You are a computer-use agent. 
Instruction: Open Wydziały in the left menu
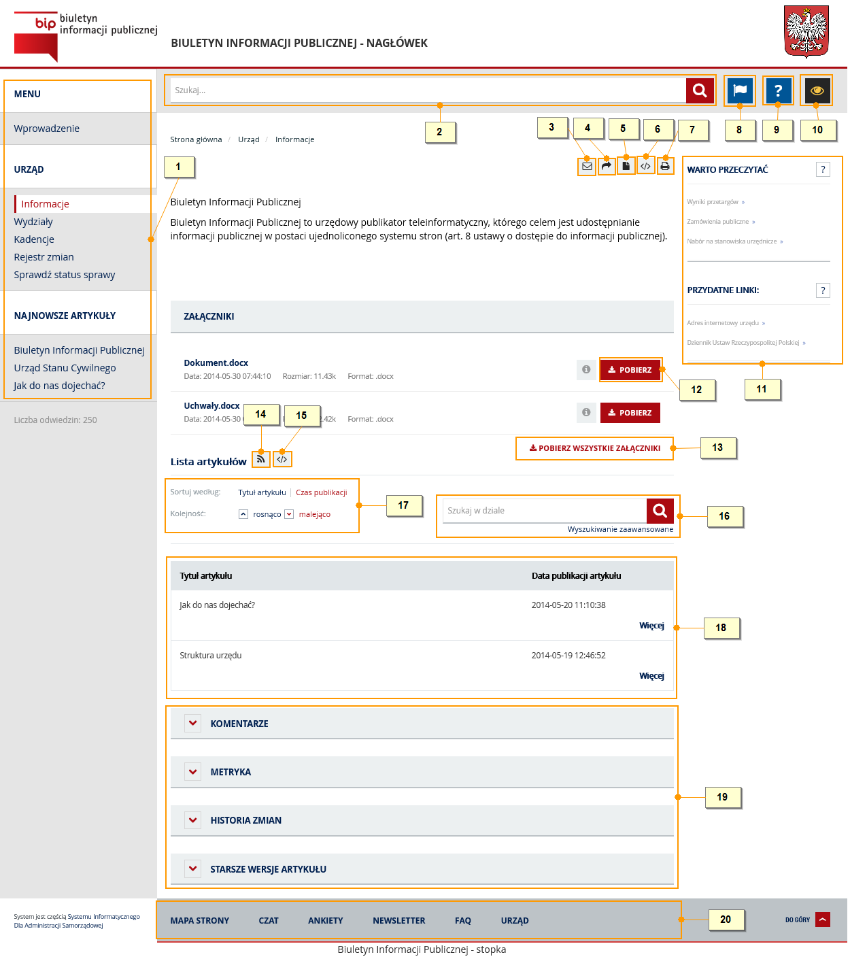click(33, 222)
